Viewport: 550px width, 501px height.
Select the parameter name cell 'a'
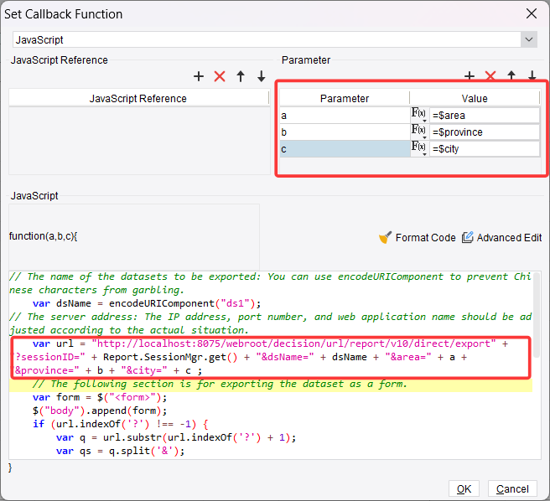[x=345, y=116]
